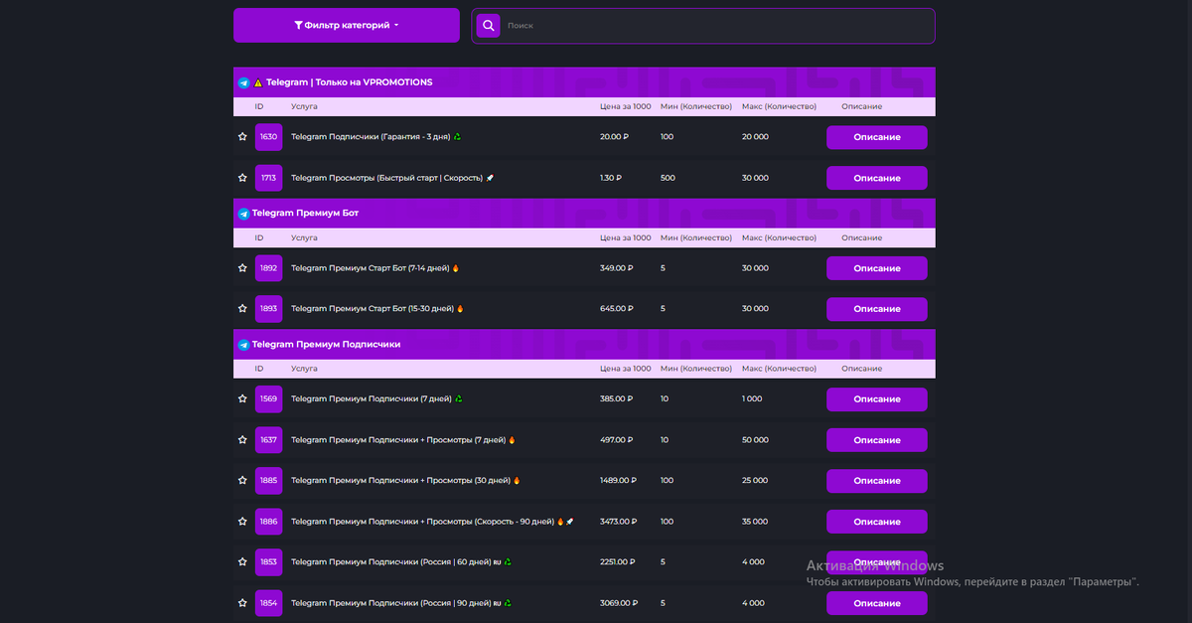Select 'Telegram Премиум Старт Бот (15-30 дней)'
This screenshot has height=623, width=1192.
[372, 309]
